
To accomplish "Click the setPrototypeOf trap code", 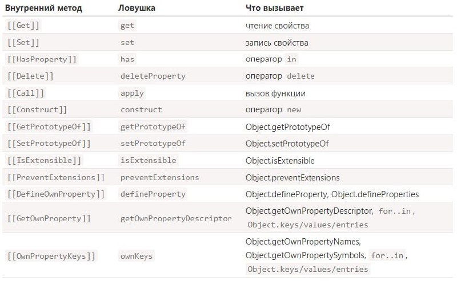I will (153, 144).
